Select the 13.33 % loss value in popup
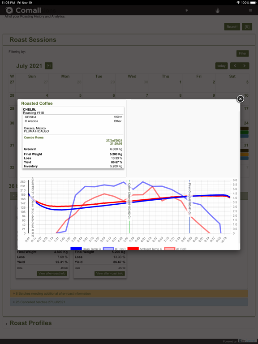The image size is (258, 344). click(117, 158)
